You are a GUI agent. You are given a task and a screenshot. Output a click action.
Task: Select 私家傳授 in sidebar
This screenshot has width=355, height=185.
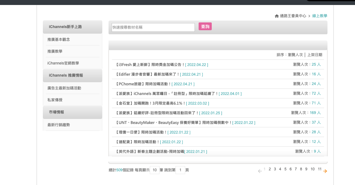tap(55, 100)
